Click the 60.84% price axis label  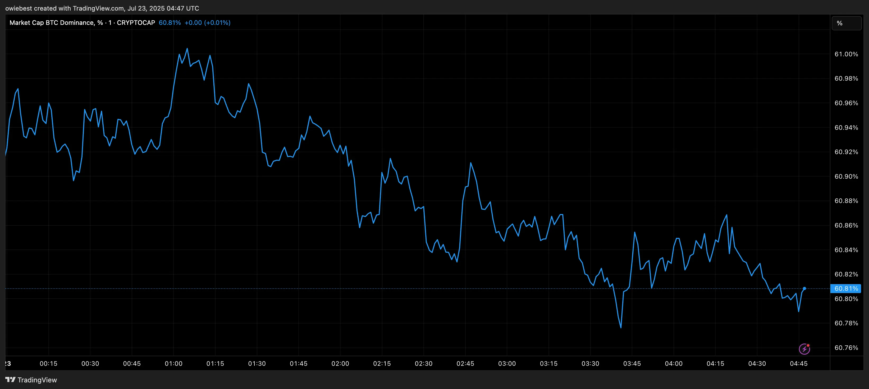846,250
